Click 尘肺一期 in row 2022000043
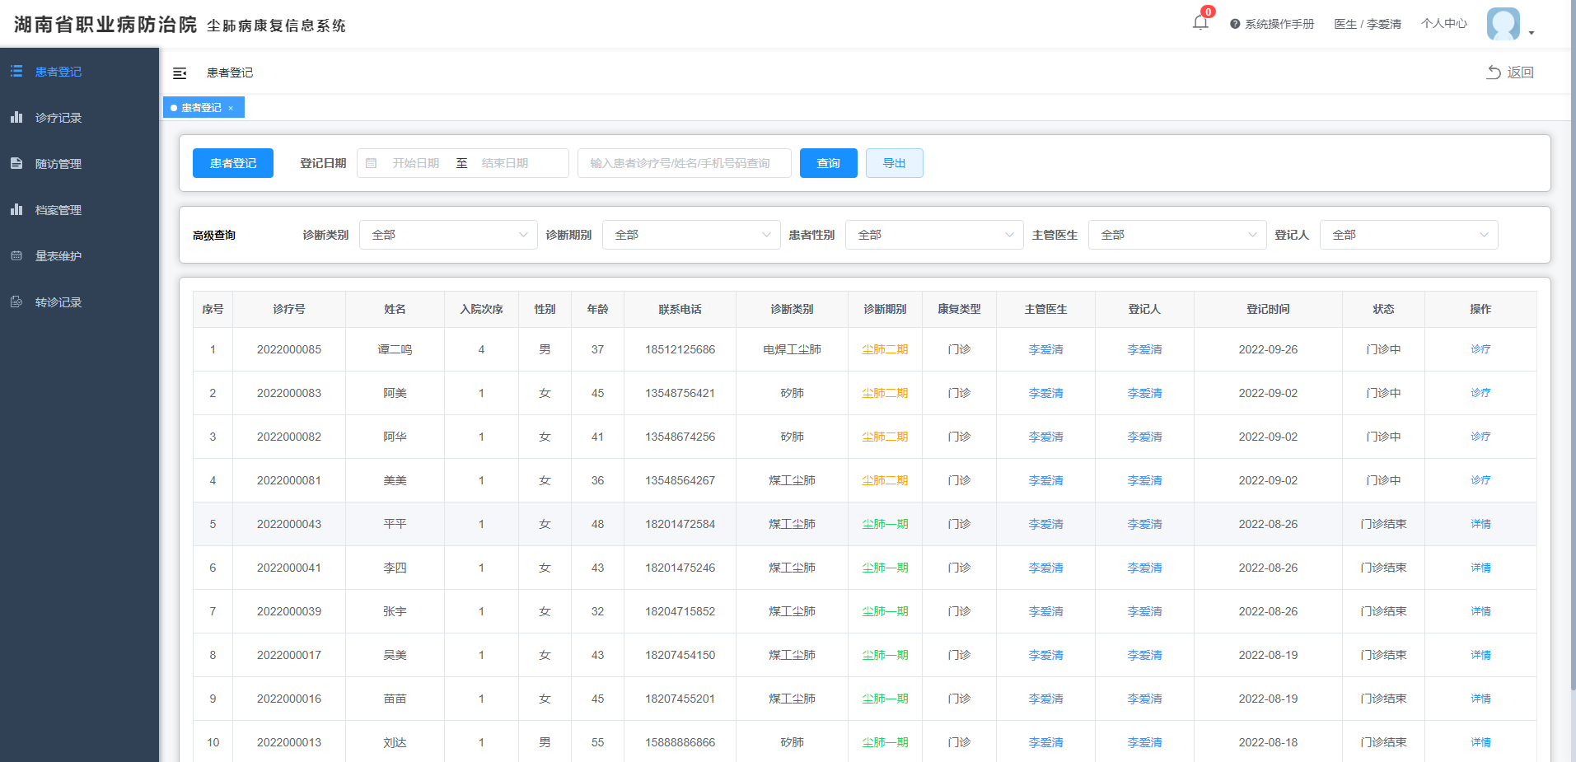 click(885, 524)
